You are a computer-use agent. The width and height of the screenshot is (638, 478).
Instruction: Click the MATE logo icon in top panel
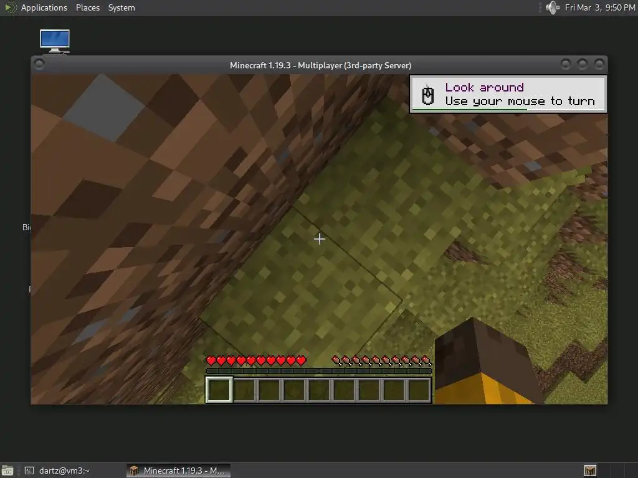tap(10, 7)
